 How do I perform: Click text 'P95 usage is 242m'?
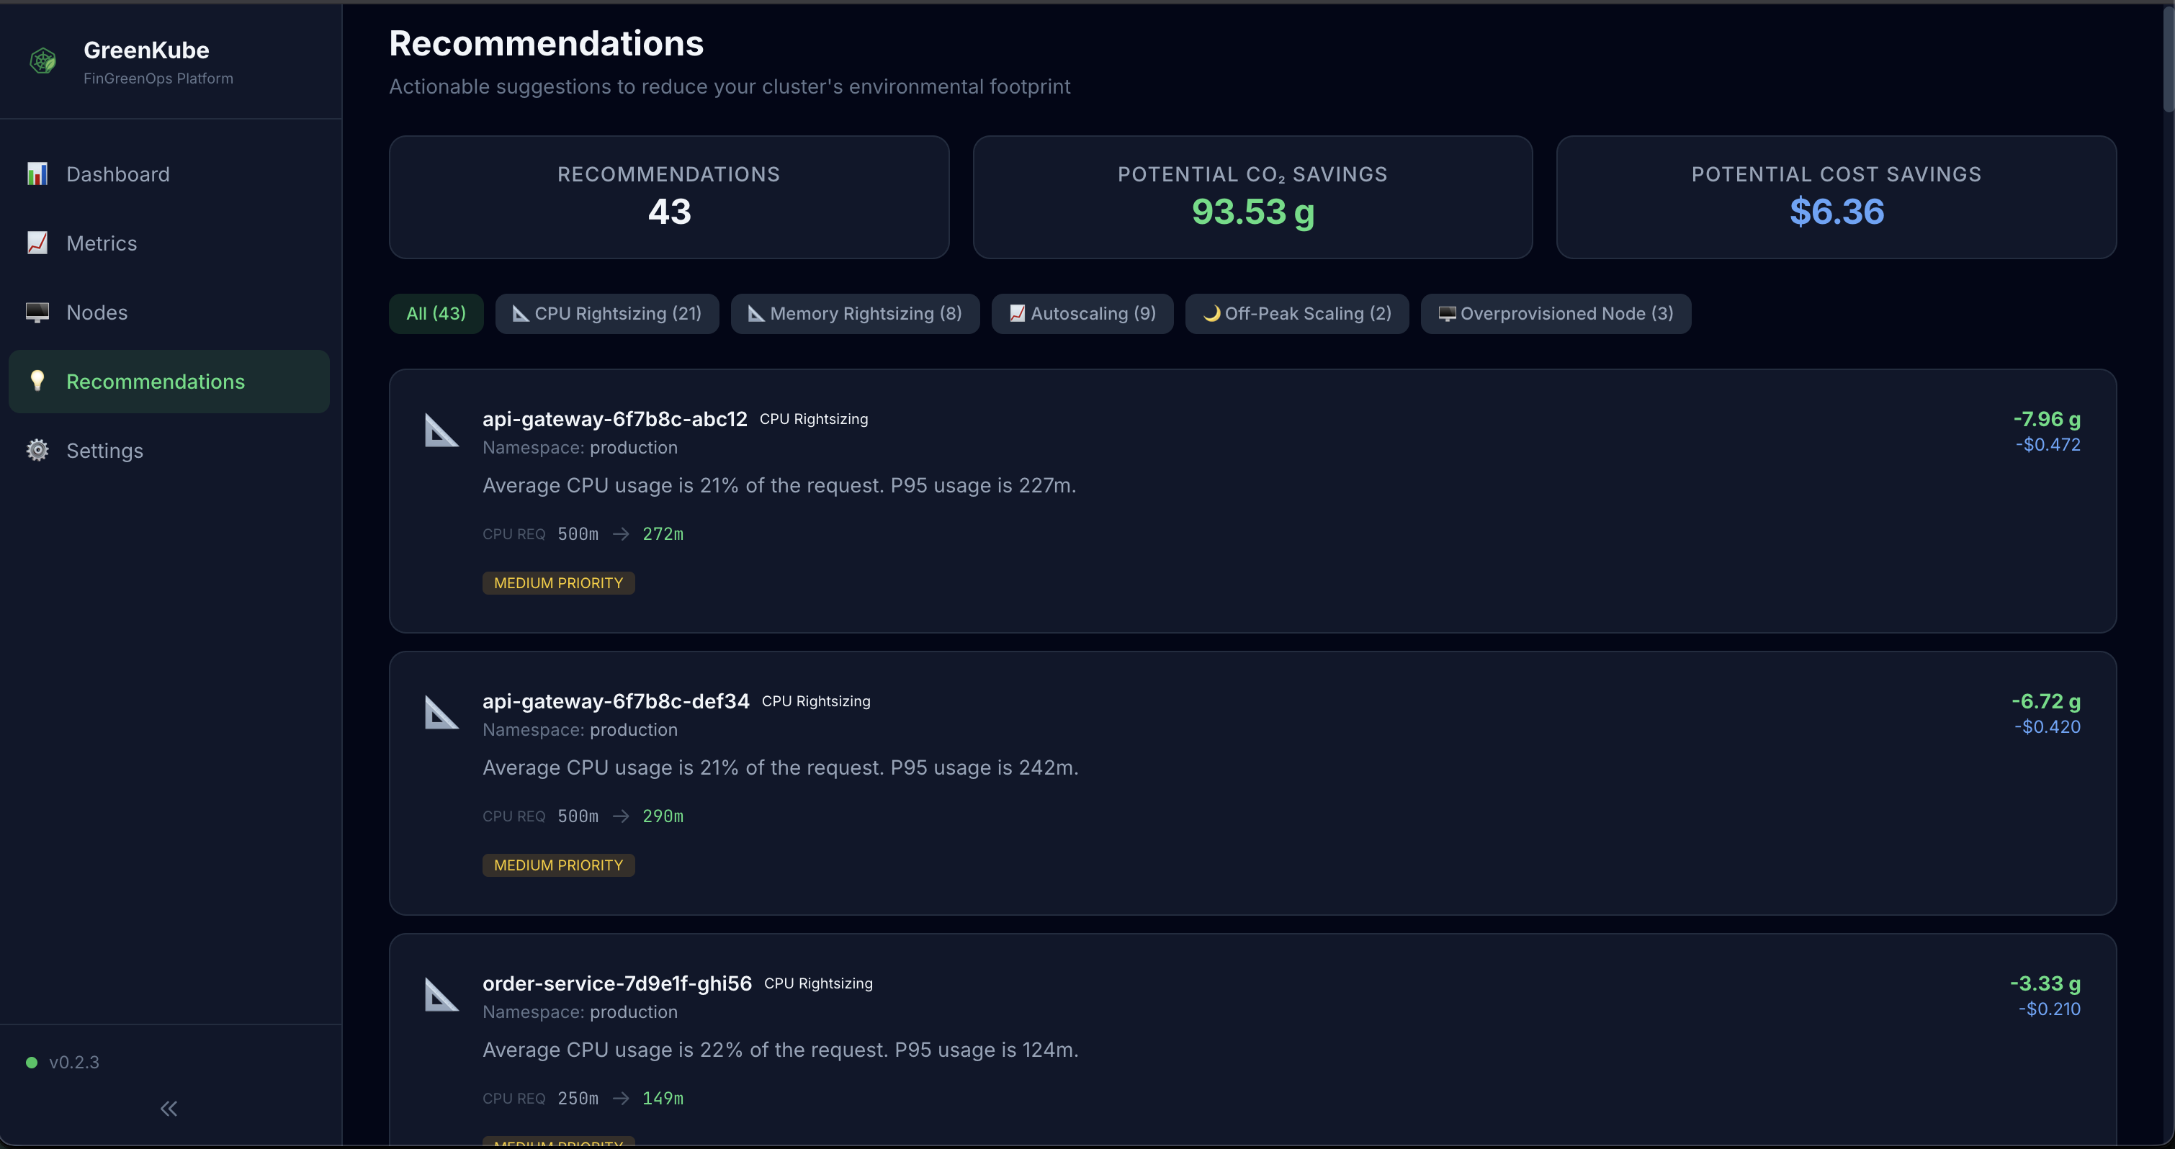click(983, 767)
